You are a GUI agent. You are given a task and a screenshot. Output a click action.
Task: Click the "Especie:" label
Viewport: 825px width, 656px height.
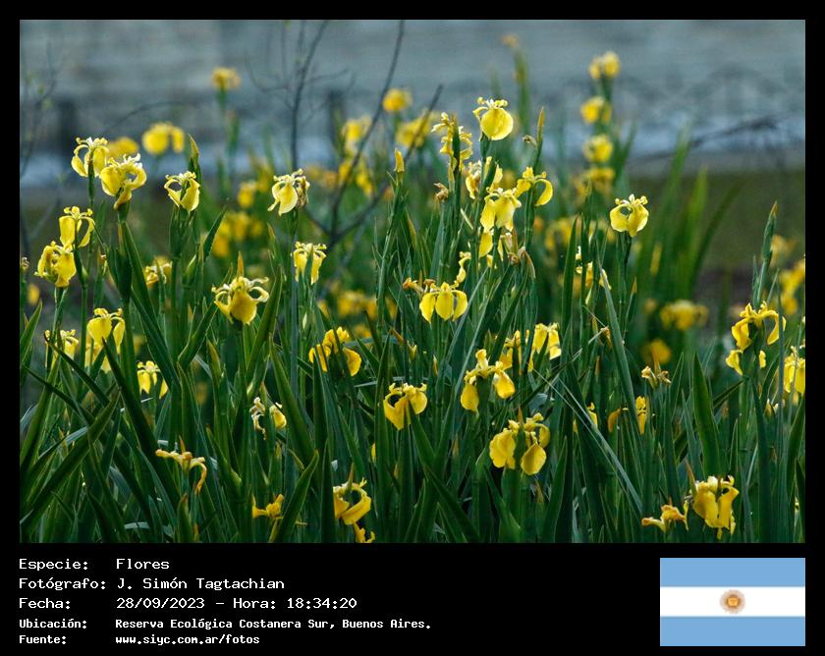[53, 564]
